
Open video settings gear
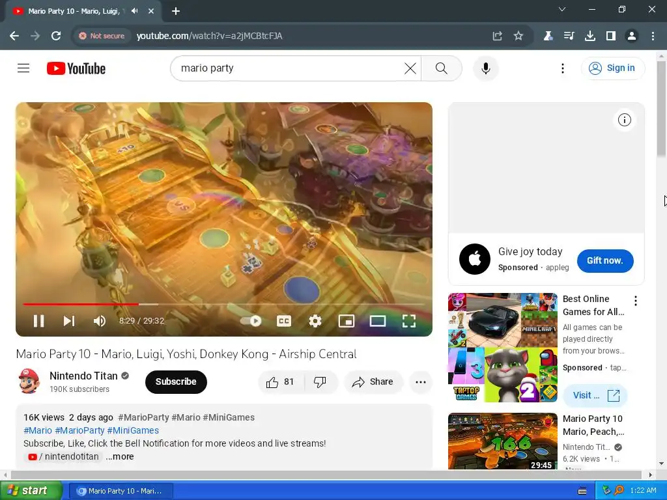point(315,321)
